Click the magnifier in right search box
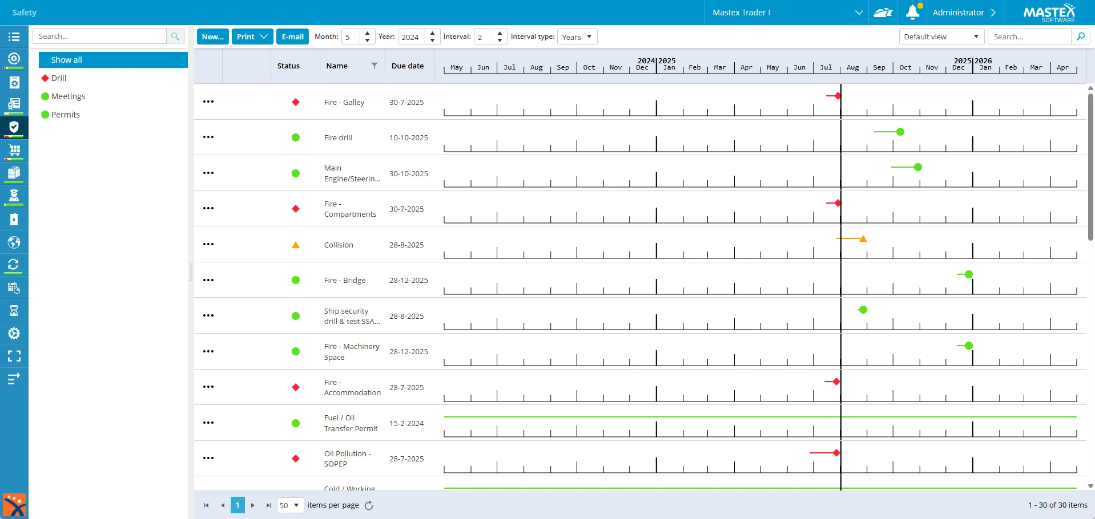 1080,37
